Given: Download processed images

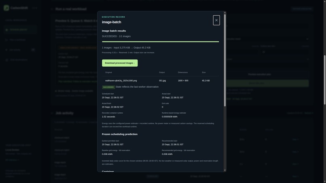Looking at the screenshot, I should 120,63.
